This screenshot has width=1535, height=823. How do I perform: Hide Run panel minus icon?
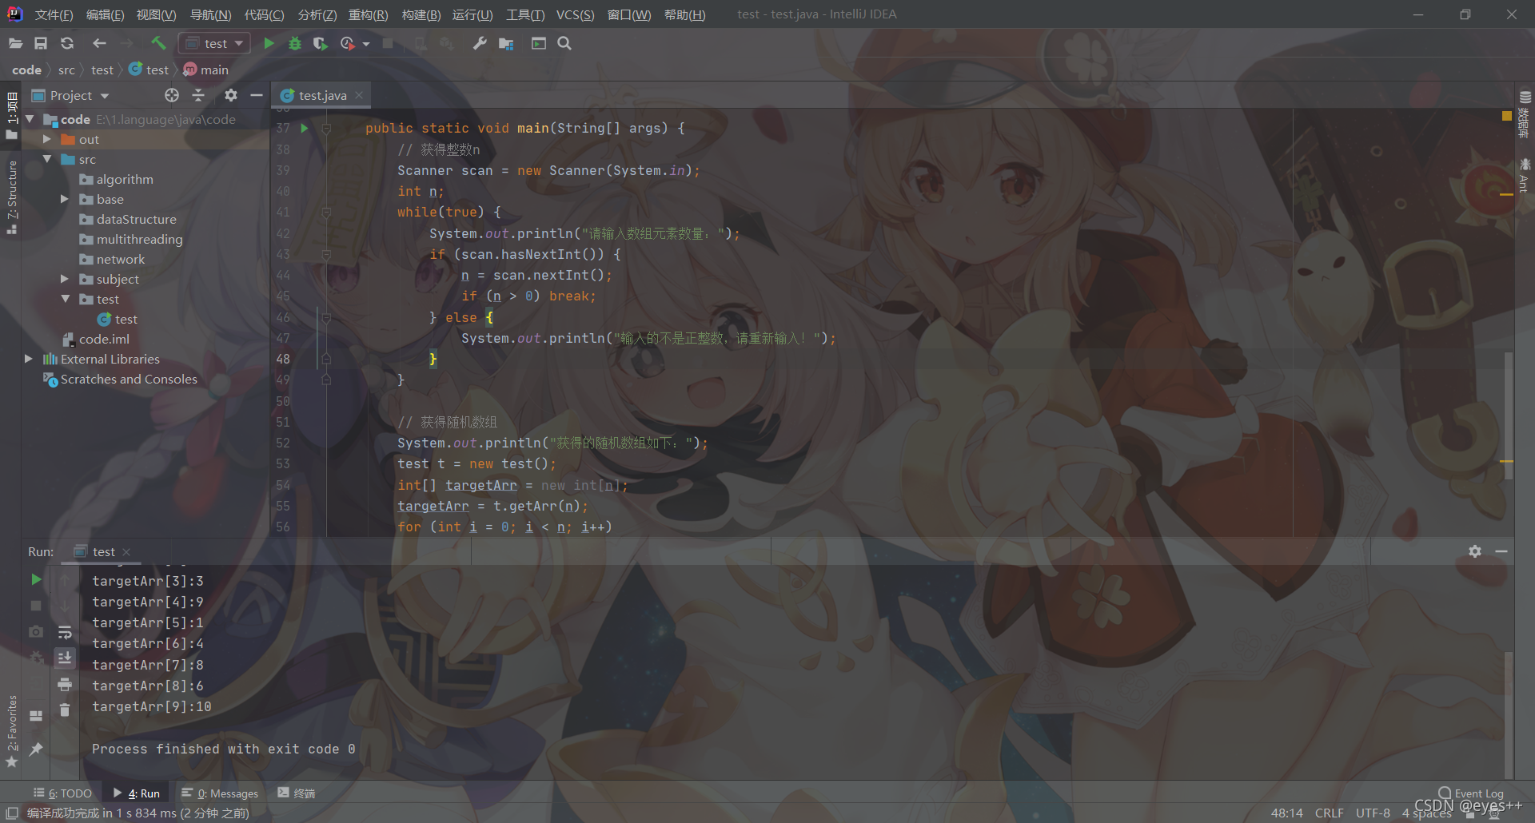click(1501, 551)
